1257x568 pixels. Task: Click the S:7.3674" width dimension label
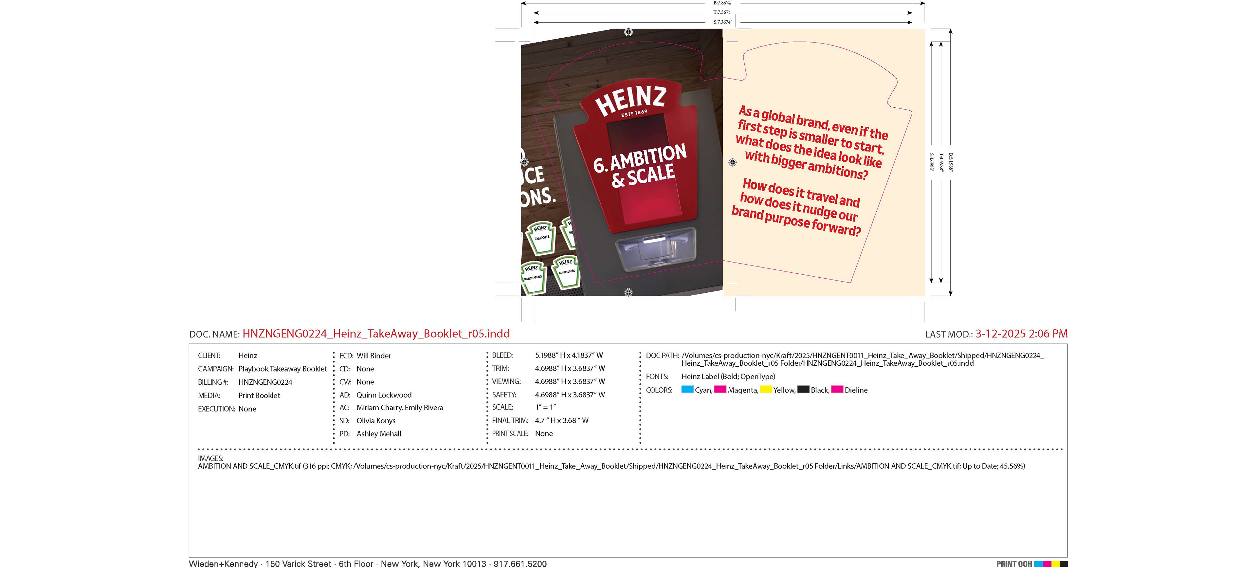click(723, 22)
